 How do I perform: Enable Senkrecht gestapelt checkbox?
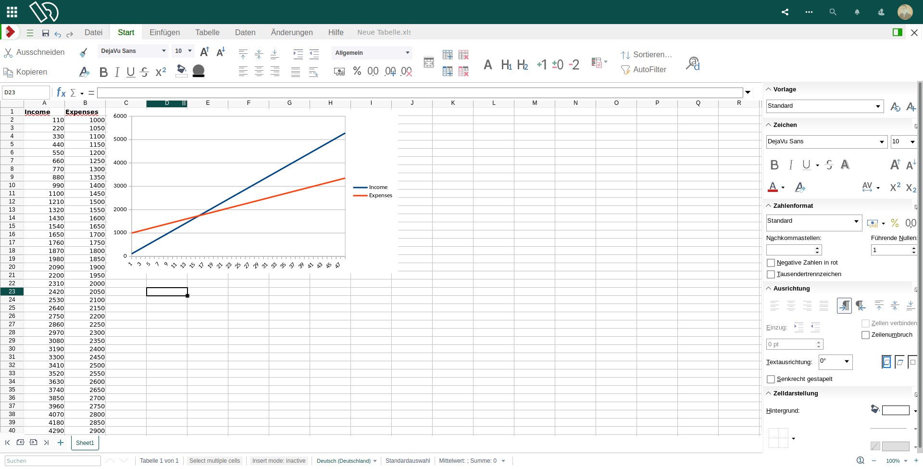pyautogui.click(x=771, y=379)
